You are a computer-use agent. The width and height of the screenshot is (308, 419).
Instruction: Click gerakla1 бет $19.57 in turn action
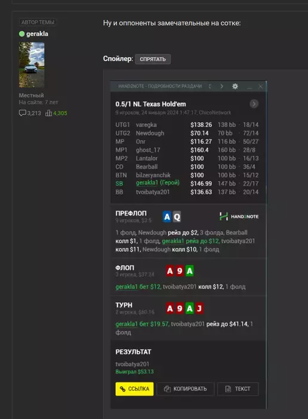[142, 324]
